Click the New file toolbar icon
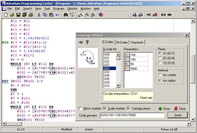 pos(6,15)
